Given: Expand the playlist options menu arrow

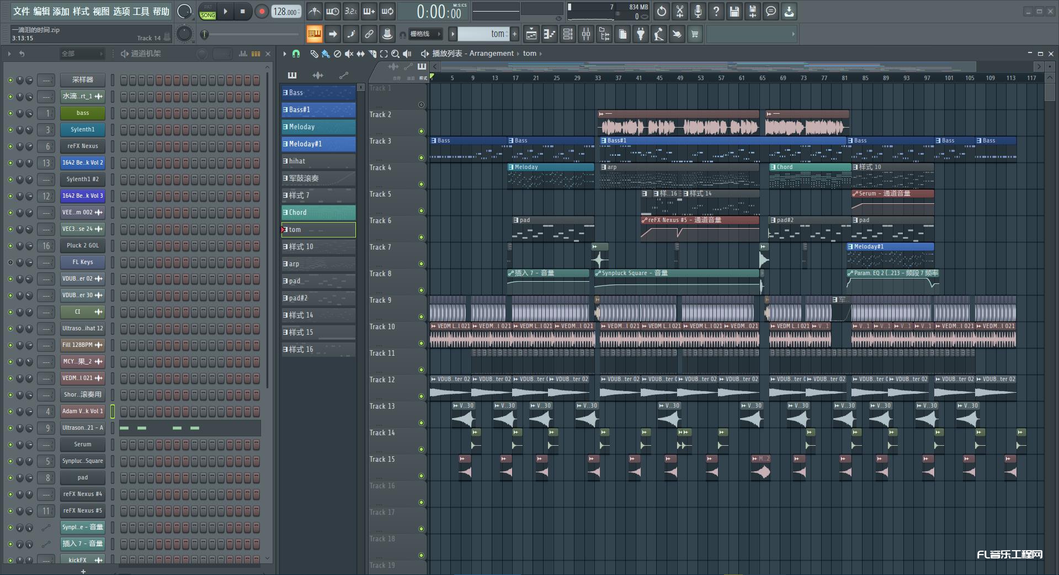Looking at the screenshot, I should [x=285, y=54].
